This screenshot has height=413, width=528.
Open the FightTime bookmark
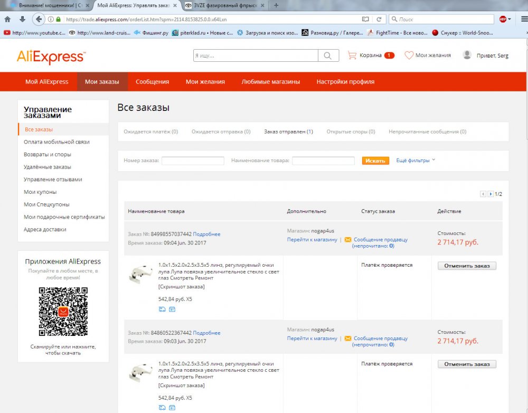click(398, 33)
